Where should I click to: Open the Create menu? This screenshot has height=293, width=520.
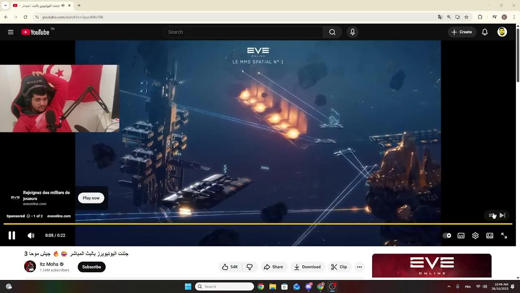pos(462,32)
